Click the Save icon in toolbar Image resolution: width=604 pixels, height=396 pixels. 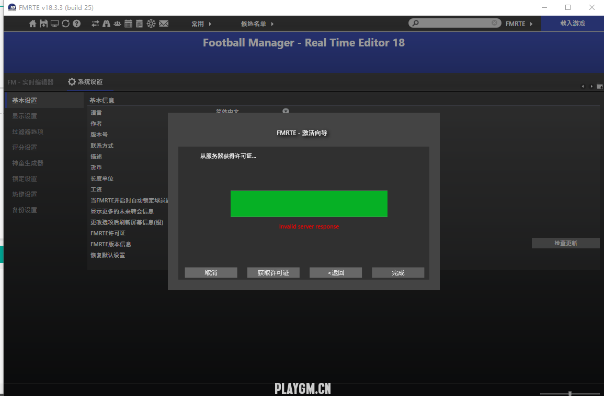click(43, 24)
